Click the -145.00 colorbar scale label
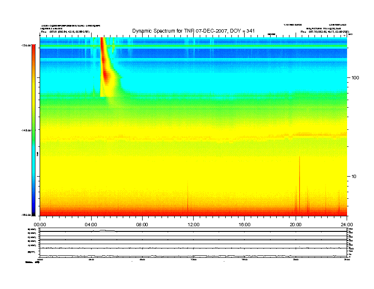Screen dimensions: 374x289 click(25, 130)
